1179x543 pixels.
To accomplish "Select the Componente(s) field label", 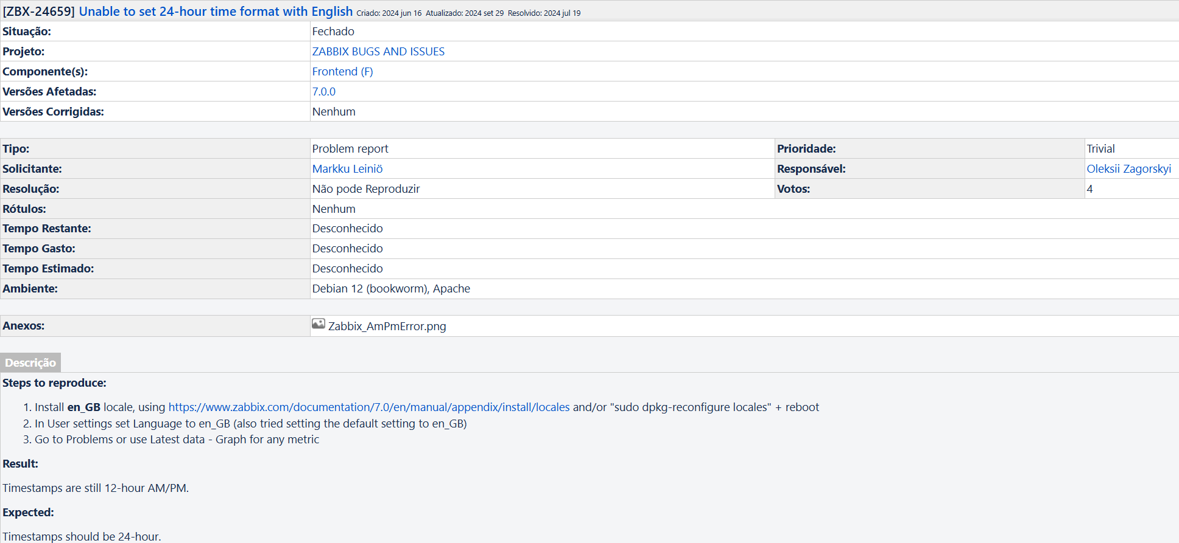I will pyautogui.click(x=45, y=72).
